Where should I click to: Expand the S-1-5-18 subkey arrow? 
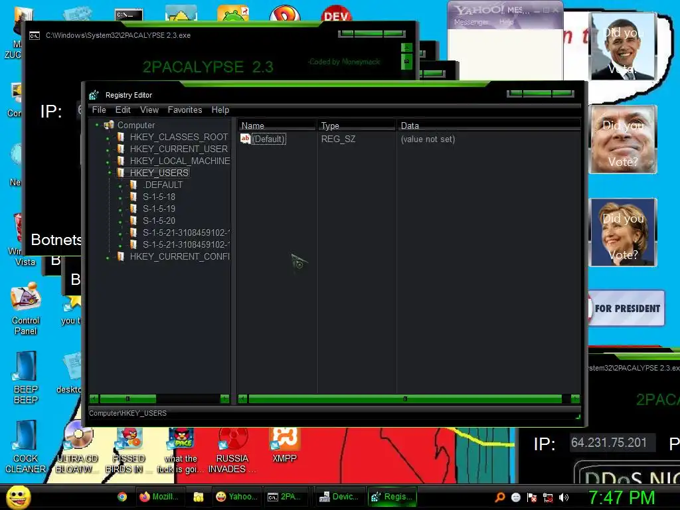click(x=121, y=198)
